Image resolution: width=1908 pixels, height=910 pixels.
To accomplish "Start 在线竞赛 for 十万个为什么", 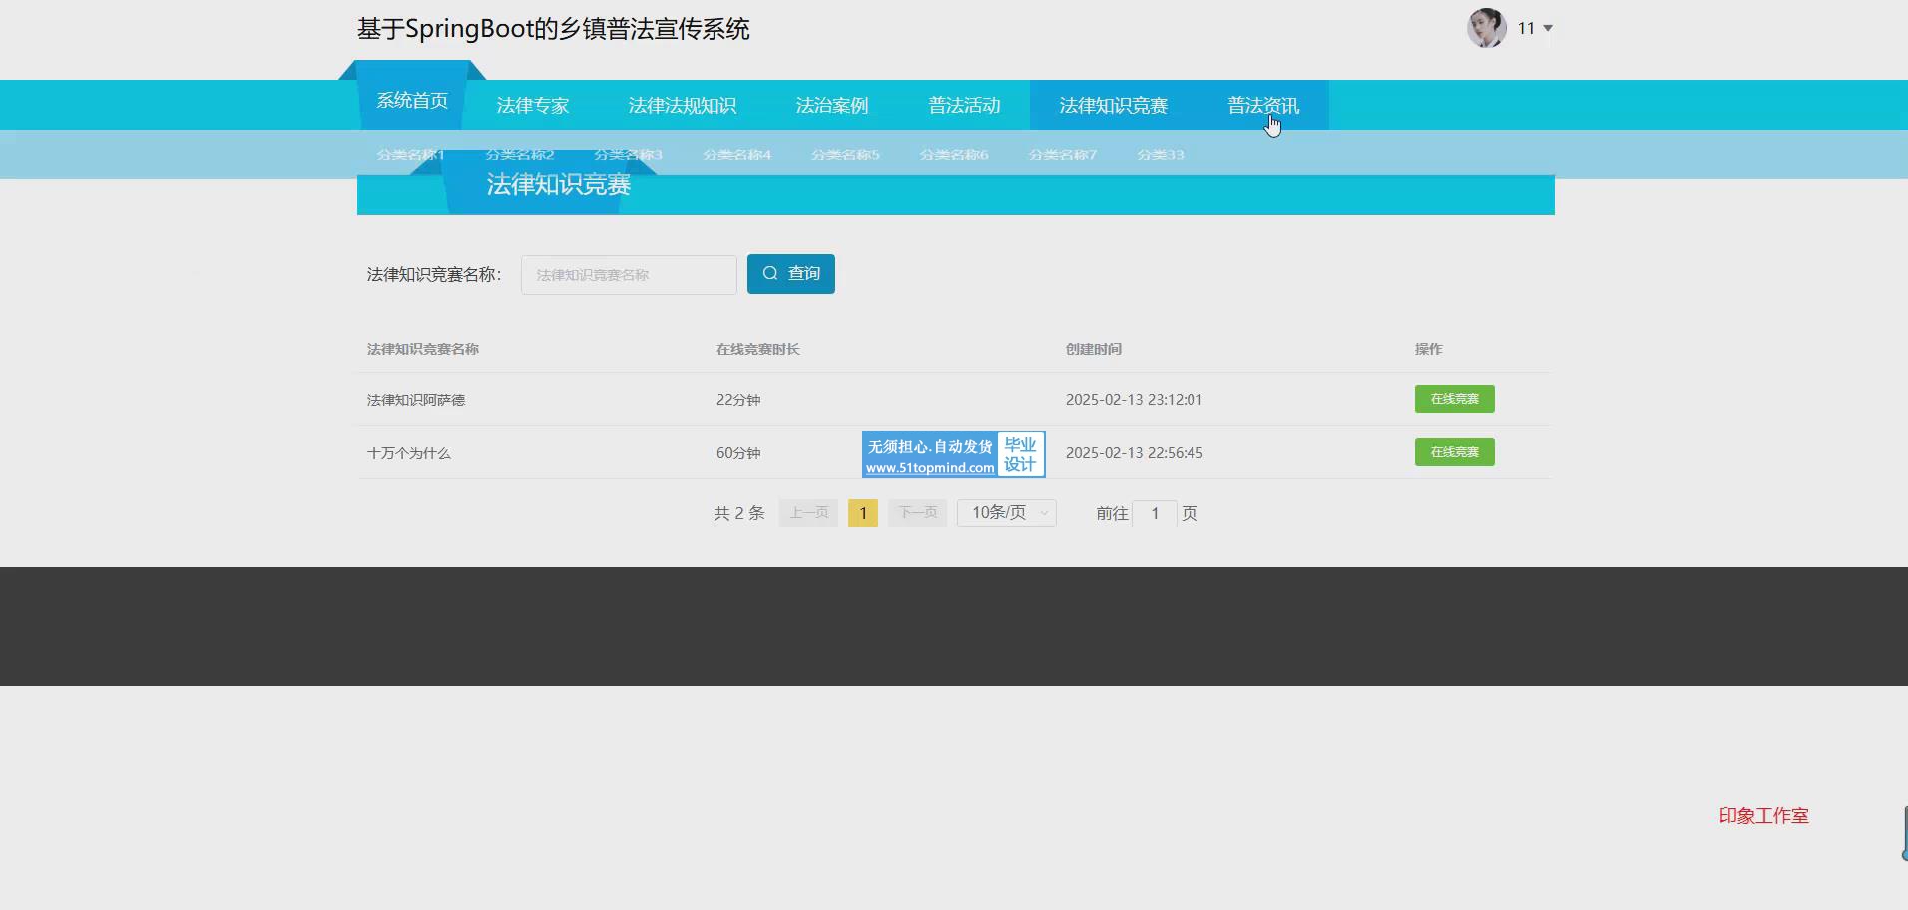I will tap(1454, 452).
